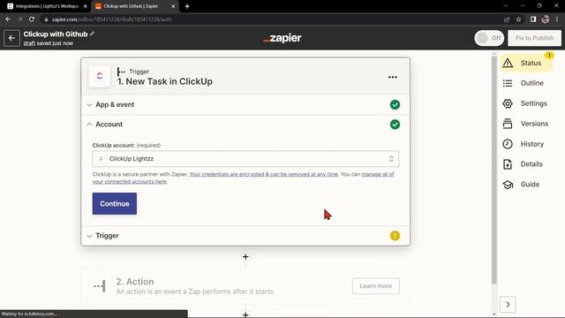Viewport: 565px width, 318px height.
Task: Open the Versions sidebar panel
Action: (525, 124)
